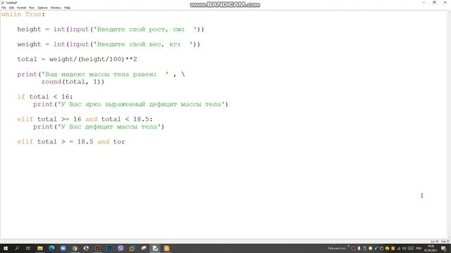Open Photoshop from the taskbar

(x=109, y=248)
